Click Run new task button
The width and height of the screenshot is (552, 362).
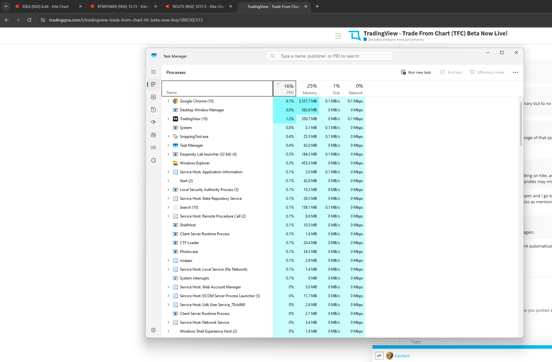(x=416, y=72)
